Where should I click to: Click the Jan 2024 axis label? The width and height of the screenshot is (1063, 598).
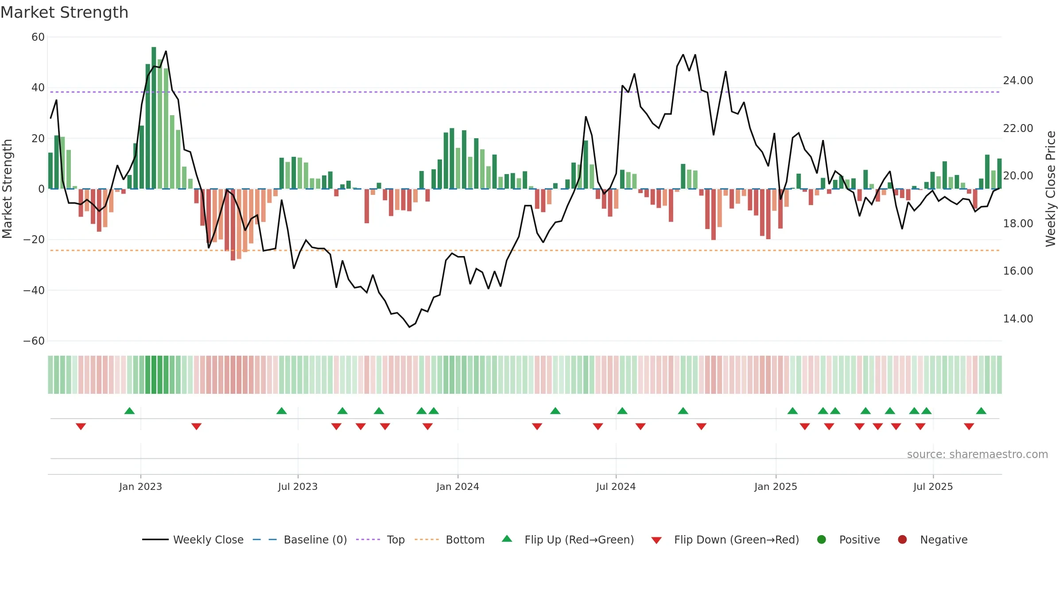(458, 486)
